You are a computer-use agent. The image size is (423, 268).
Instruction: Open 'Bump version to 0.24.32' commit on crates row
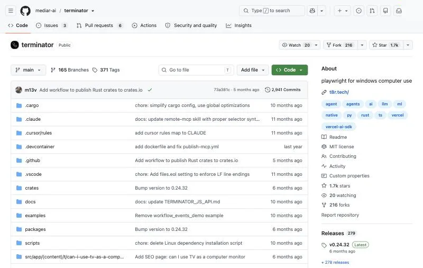coord(161,188)
